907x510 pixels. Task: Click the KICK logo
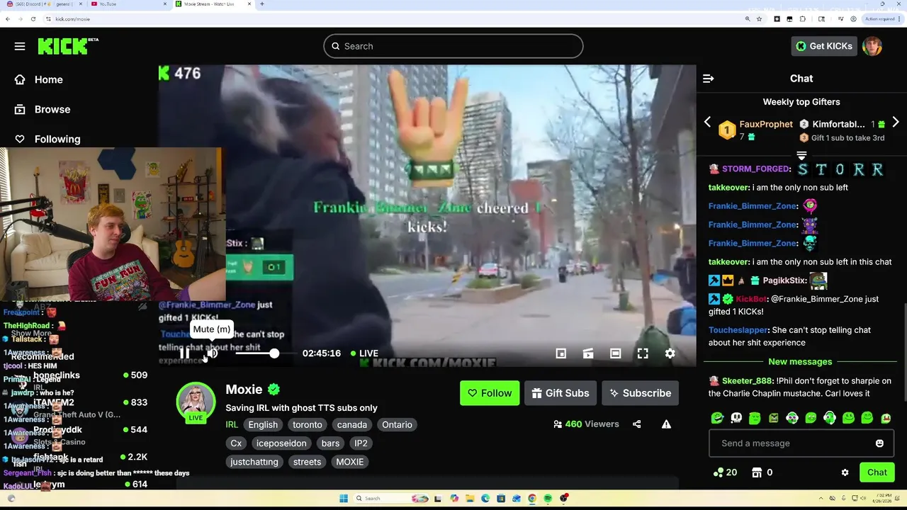pos(68,46)
